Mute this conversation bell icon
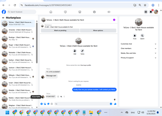This screenshot has height=116, width=162. [x=135, y=35]
